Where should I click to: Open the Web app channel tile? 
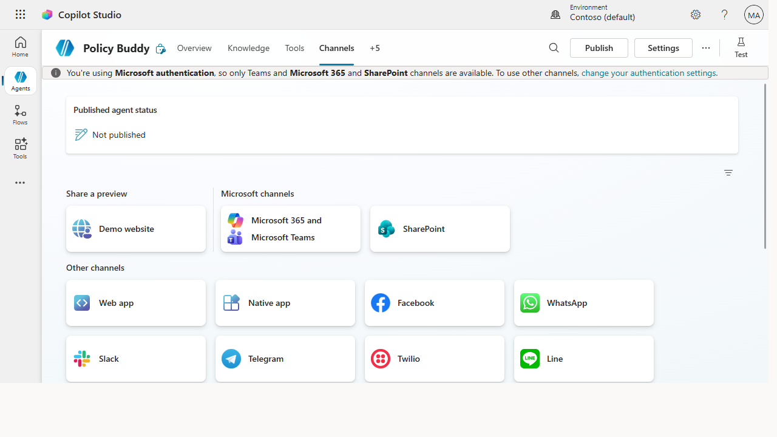(136, 303)
